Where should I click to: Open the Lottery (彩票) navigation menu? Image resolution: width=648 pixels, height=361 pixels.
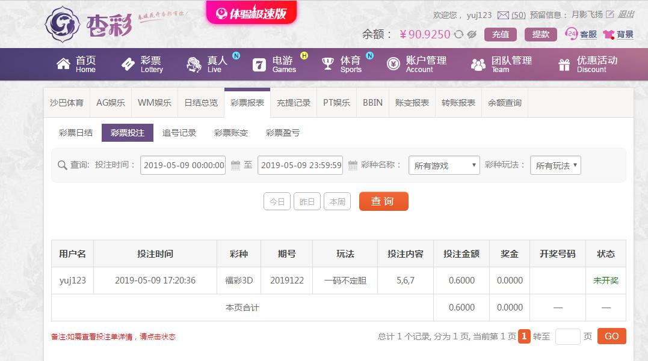click(x=143, y=64)
